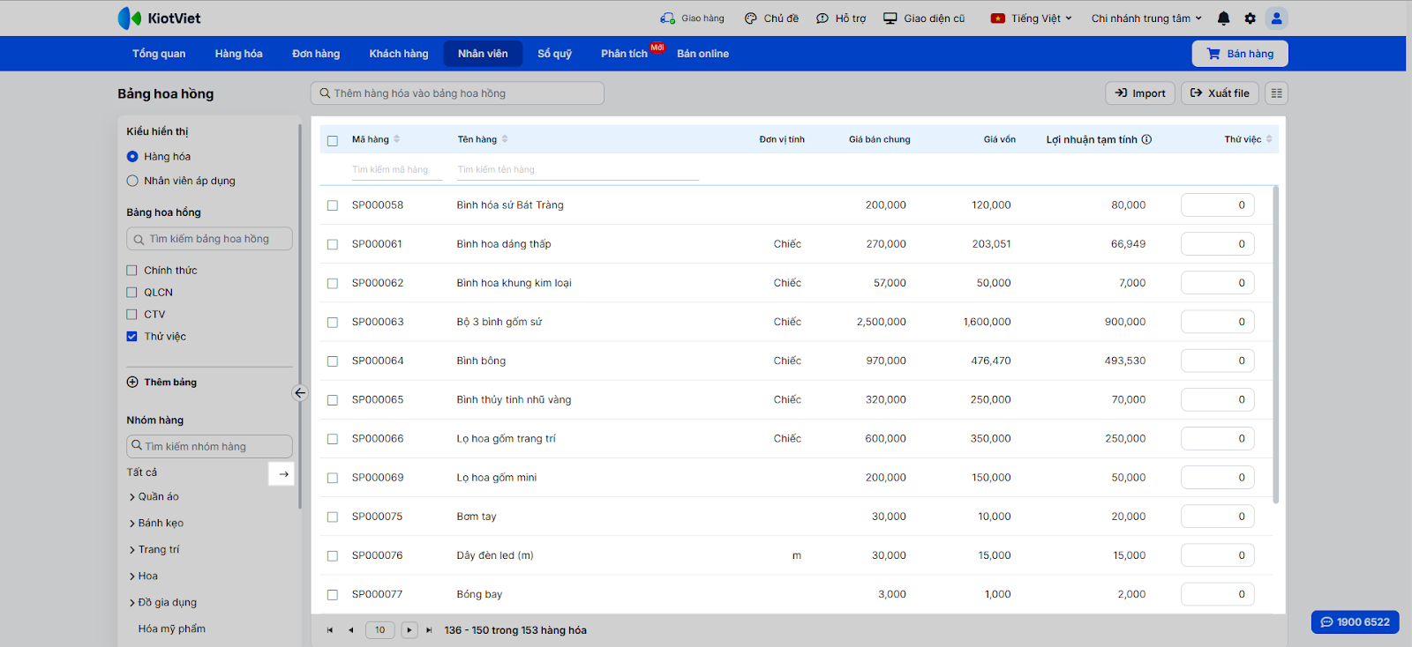The image size is (1412, 647).
Task: Click the Bán hàng button
Action: (1239, 54)
